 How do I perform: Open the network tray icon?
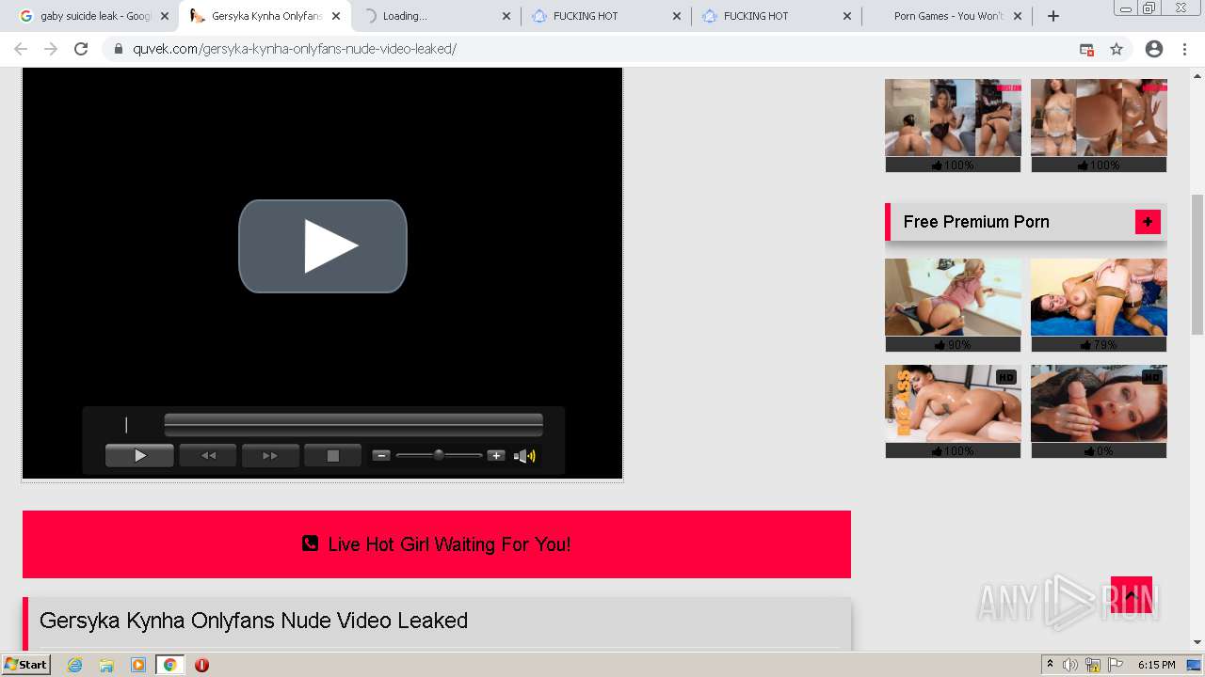point(1093,665)
